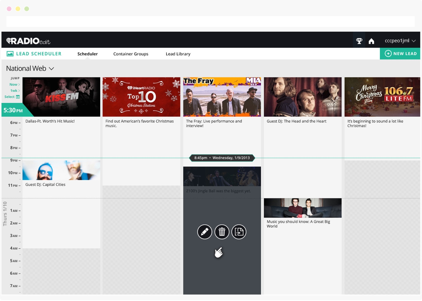Click the RADIOedit logo
This screenshot has height=301, width=422.
28,41
